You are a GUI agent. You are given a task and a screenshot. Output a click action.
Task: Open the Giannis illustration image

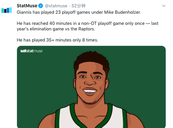click(x=91, y=87)
